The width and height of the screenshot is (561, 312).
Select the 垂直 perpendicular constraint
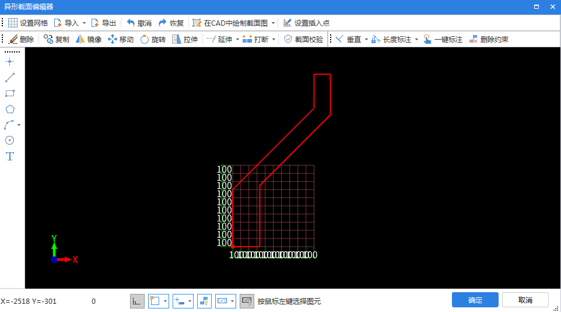(349, 39)
